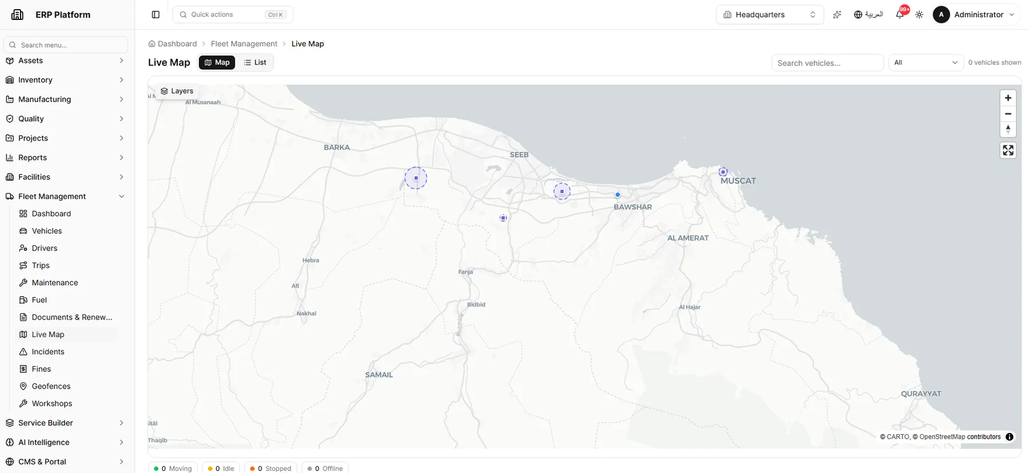
Task: Collapse the Fleet Management section
Action: point(65,196)
